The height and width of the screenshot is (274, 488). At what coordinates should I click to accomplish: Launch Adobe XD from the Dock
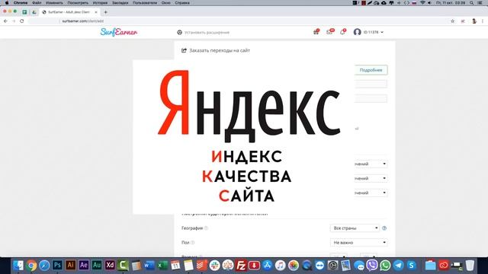tap(110, 266)
